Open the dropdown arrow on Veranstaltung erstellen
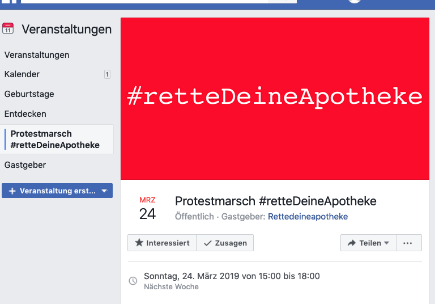Screen dimensions: 435x304 104,191
